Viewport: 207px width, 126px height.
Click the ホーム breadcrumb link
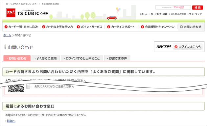pyautogui.click(x=7, y=35)
